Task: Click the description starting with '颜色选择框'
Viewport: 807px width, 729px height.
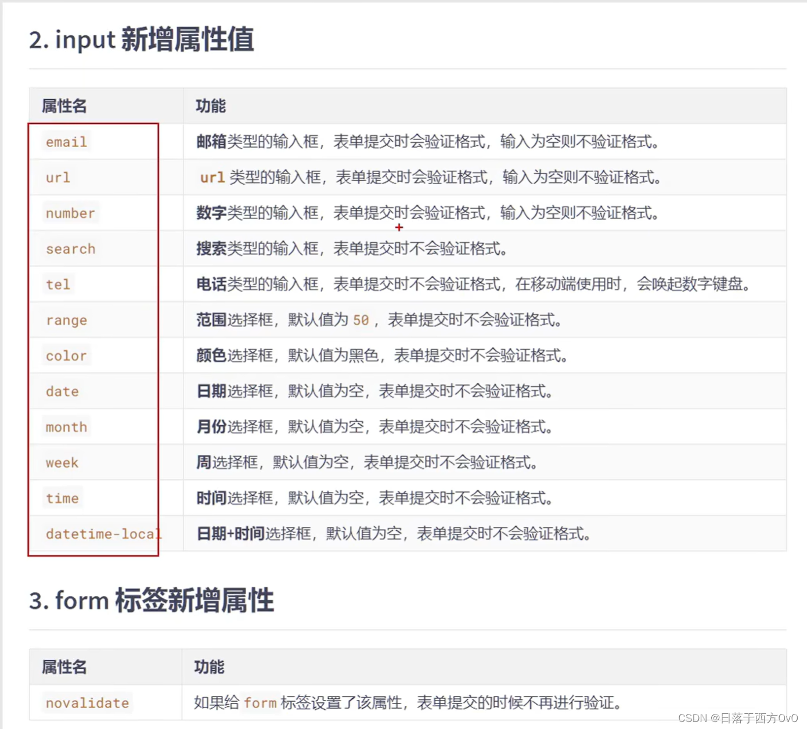Action: click(x=382, y=355)
